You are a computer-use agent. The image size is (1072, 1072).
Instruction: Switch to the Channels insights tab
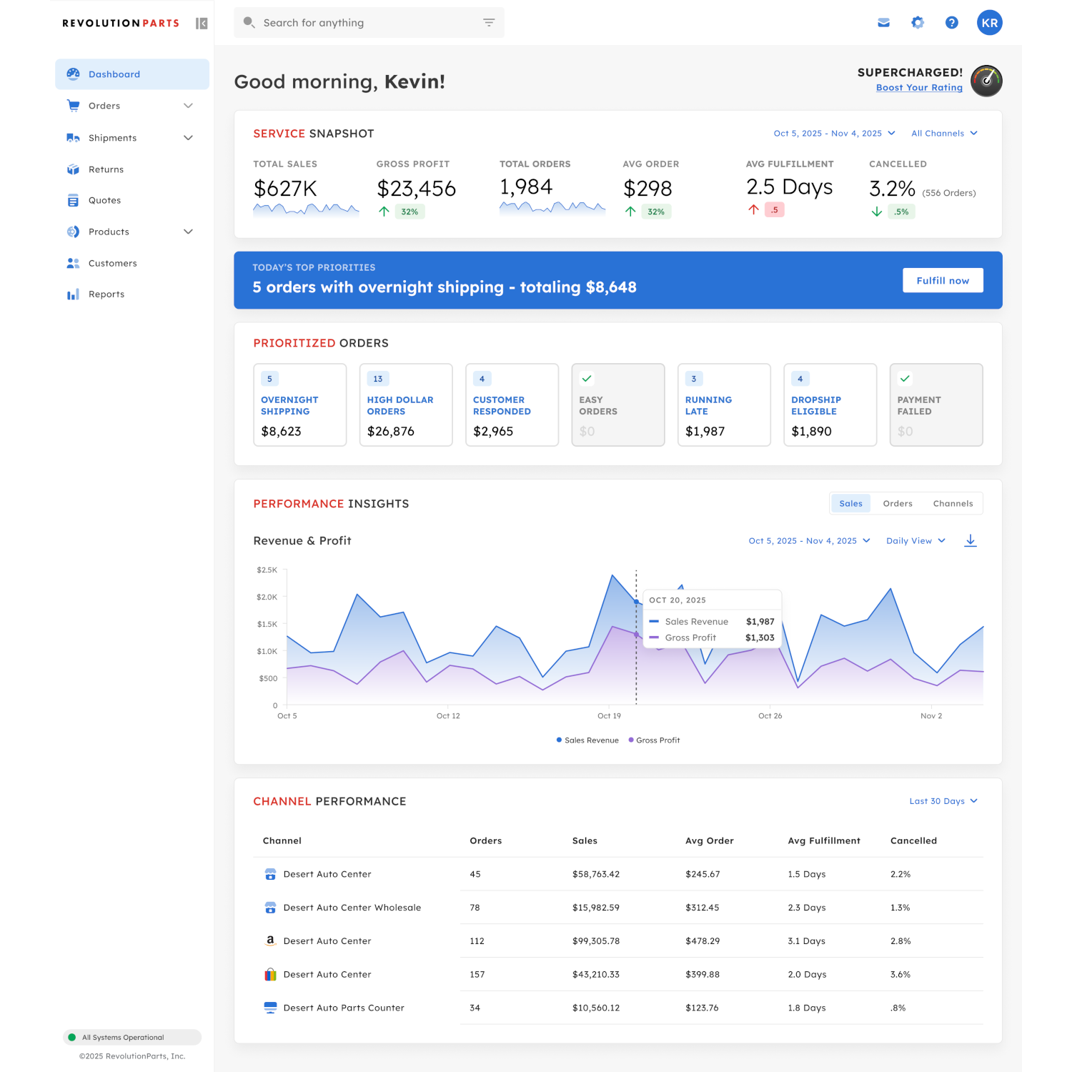(953, 503)
